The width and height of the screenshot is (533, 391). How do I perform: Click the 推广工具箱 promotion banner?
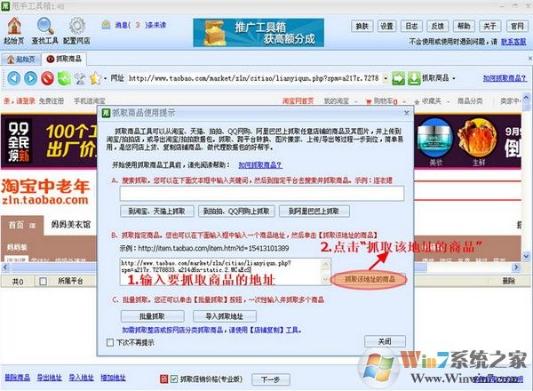259,33
